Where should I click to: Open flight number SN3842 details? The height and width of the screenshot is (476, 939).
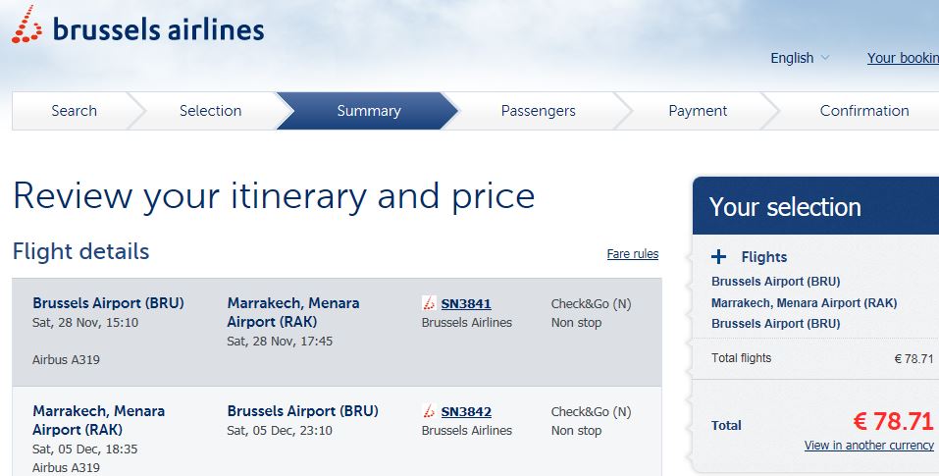pos(466,412)
